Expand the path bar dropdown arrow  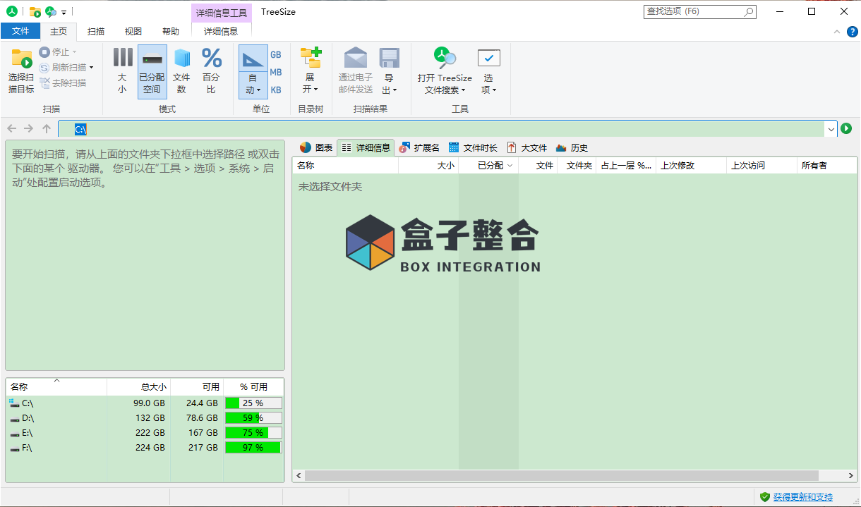pos(831,129)
